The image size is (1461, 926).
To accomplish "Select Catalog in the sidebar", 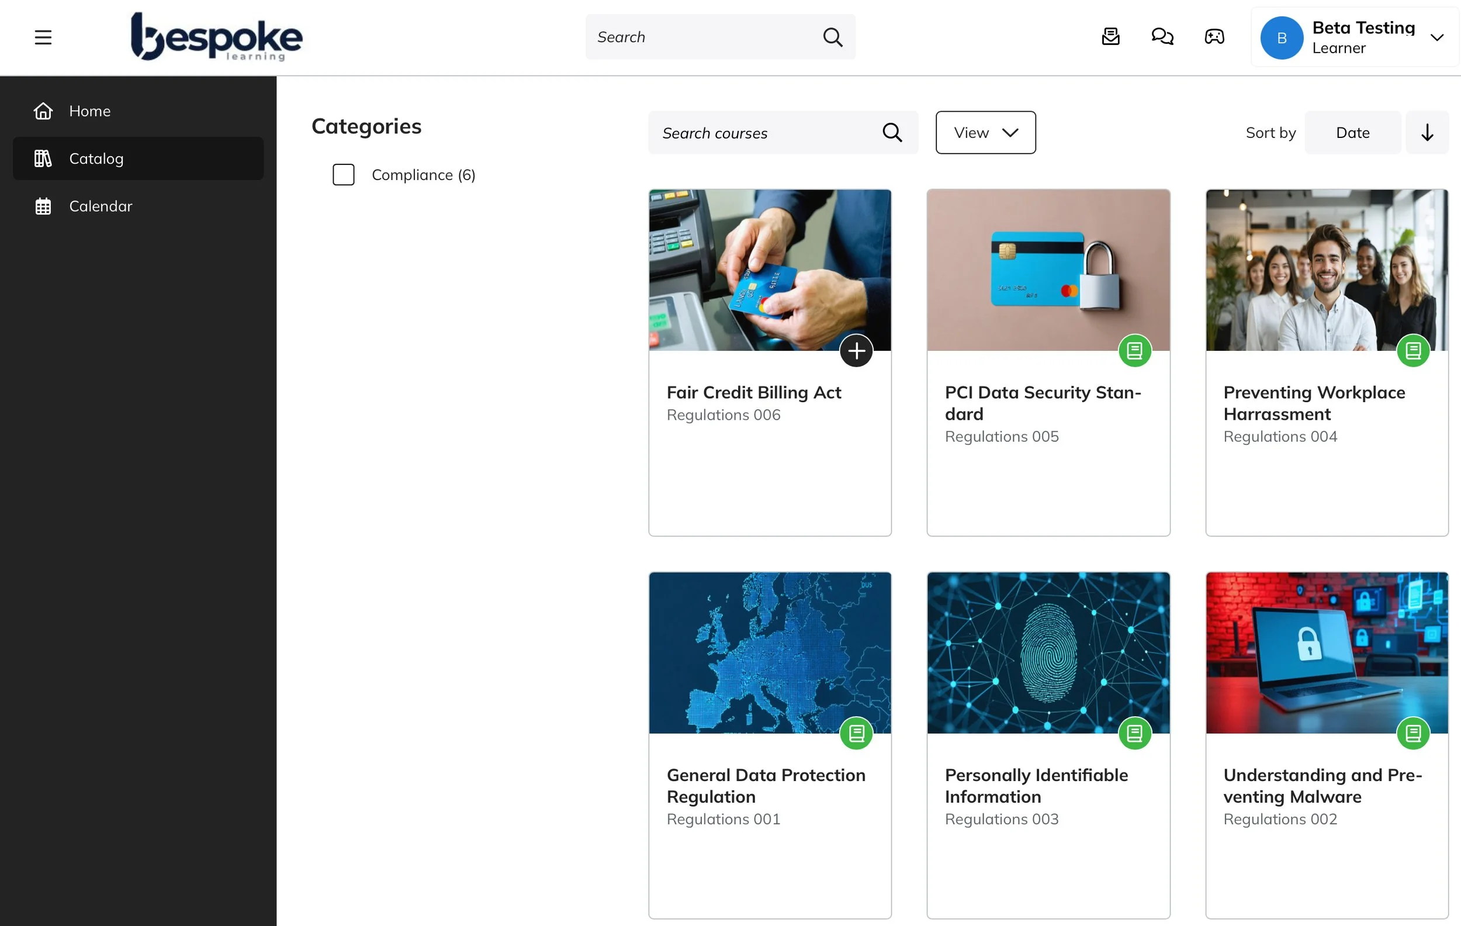I will [96, 158].
